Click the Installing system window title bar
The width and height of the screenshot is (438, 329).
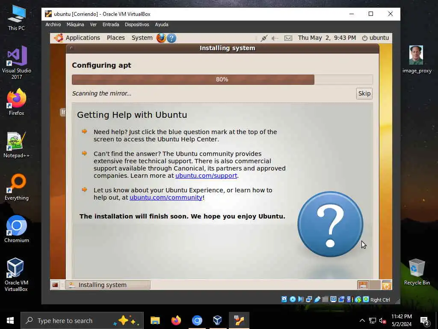tap(222, 48)
